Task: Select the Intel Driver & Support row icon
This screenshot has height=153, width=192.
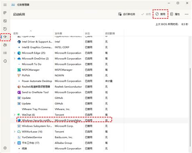Action: pos(19,42)
